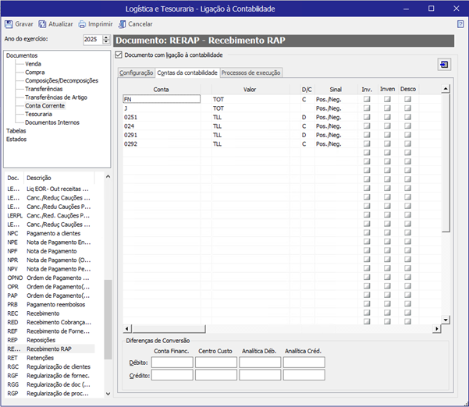Click the blue arrow icon above the tabs
This screenshot has width=469, height=407.
[x=444, y=65]
